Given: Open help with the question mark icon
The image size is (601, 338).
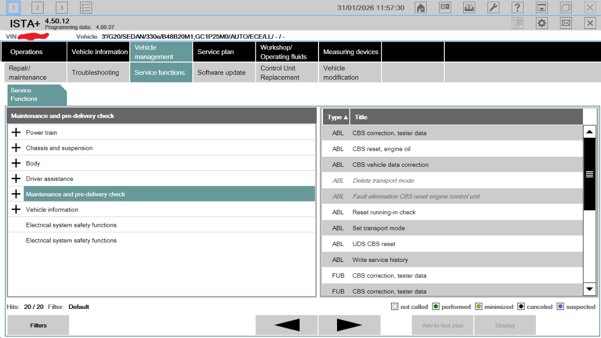Looking at the screenshot, I should [517, 8].
